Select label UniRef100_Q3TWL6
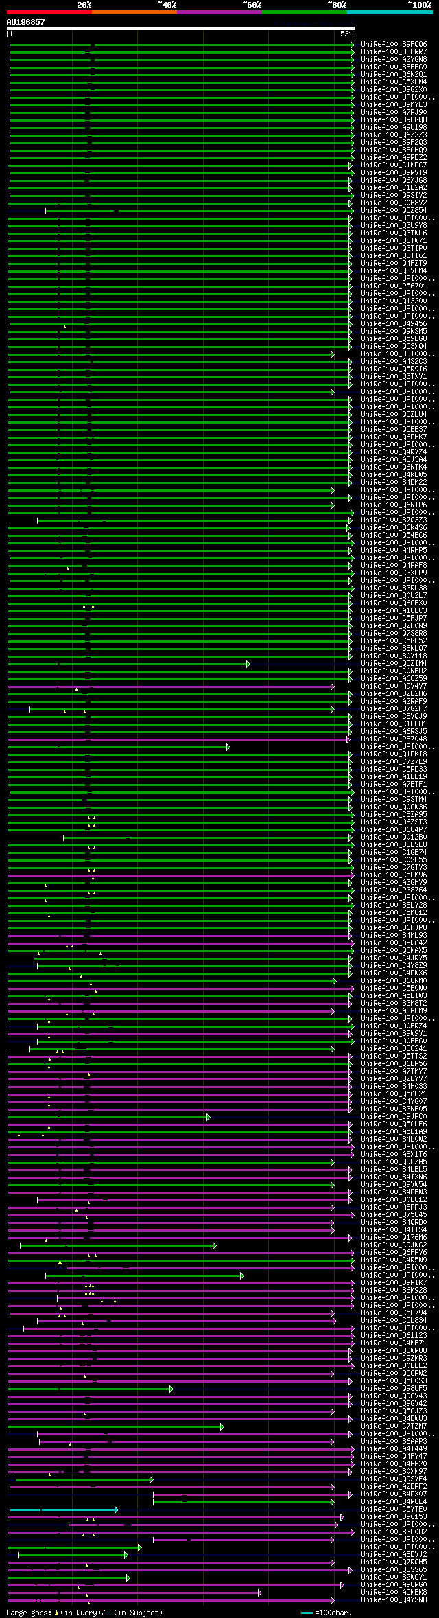Screen dimensions: 439x1618 pyautogui.click(x=394, y=233)
